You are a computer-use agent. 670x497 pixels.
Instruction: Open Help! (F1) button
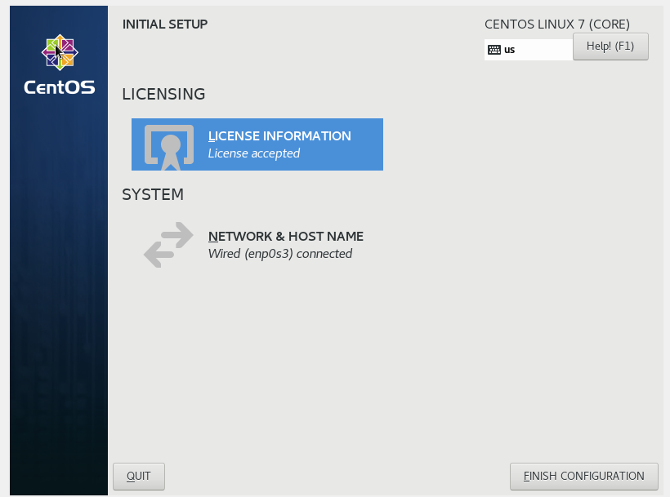610,46
